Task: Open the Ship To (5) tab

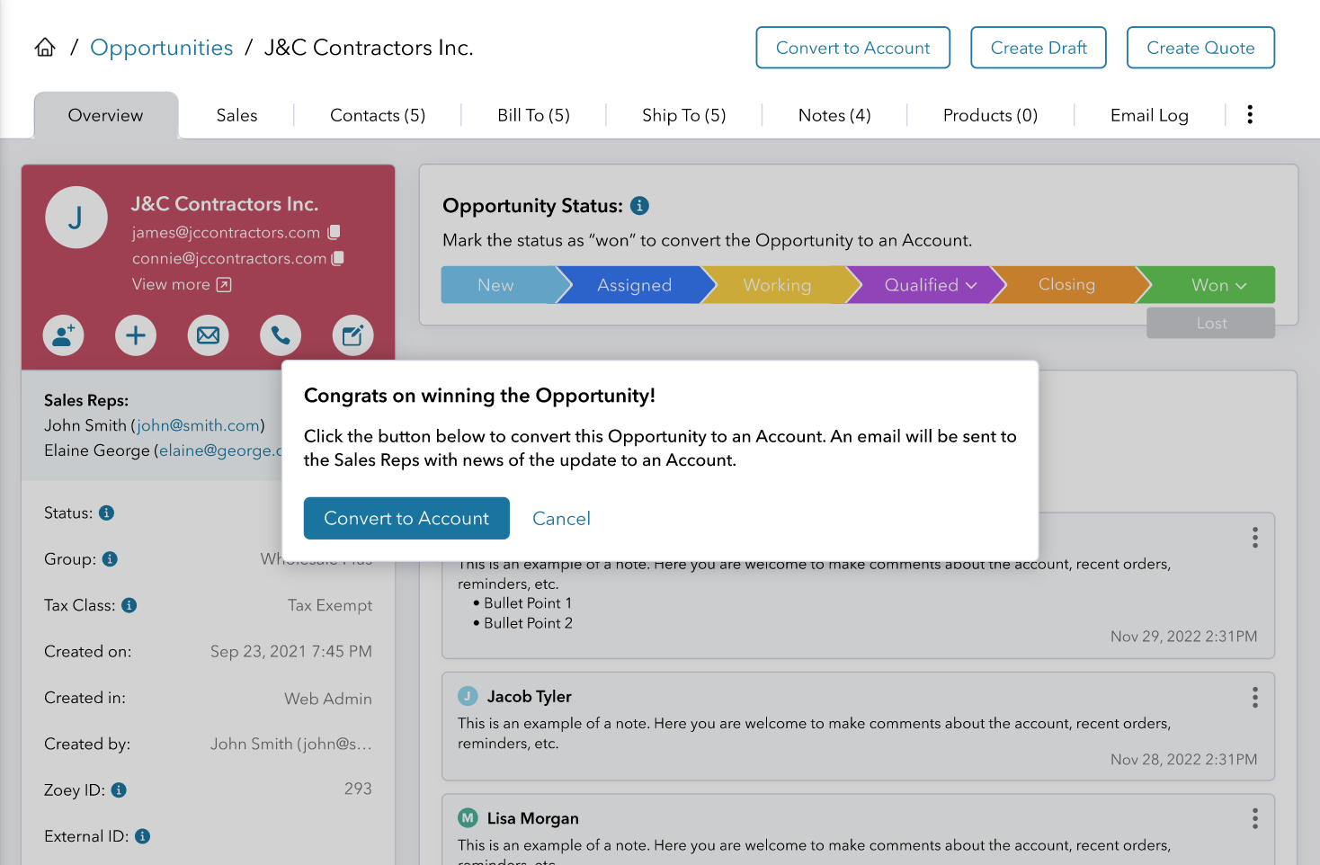Action: [683, 115]
